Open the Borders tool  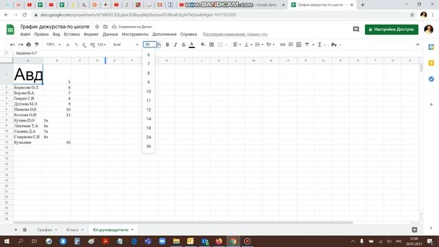[211, 45]
